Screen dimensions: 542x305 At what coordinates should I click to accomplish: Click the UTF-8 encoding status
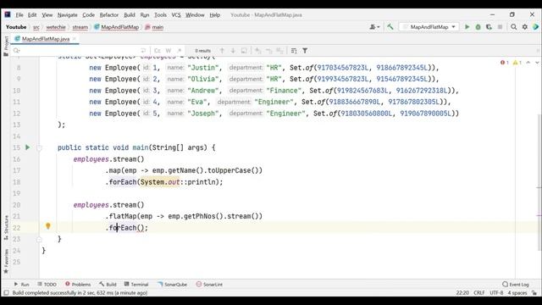(x=496, y=292)
